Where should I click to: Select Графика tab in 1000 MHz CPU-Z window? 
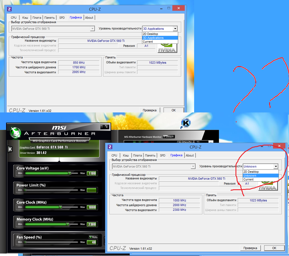(x=176, y=155)
